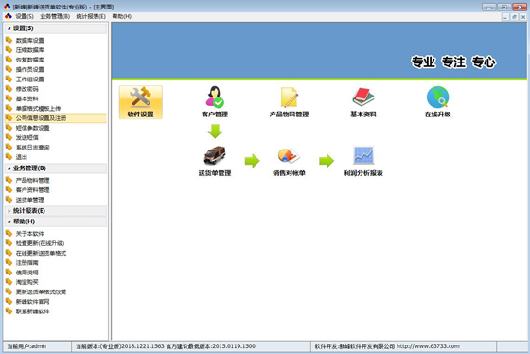Open the 送货单管理 van icon
Image resolution: width=530 pixels, height=354 pixels.
click(x=215, y=161)
